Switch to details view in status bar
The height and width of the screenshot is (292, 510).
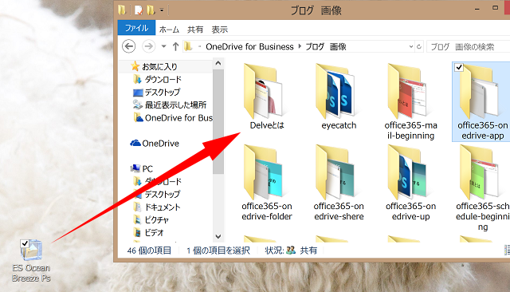[x=507, y=250]
